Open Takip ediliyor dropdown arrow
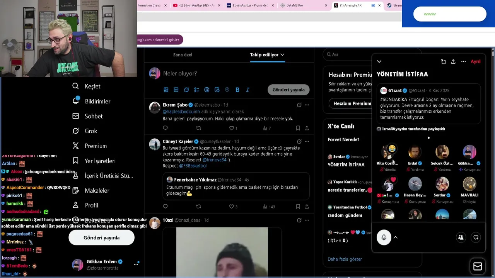Viewport: 495px width, 278px height. coord(282,55)
